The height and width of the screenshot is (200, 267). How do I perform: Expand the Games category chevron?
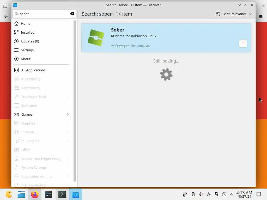click(68, 114)
